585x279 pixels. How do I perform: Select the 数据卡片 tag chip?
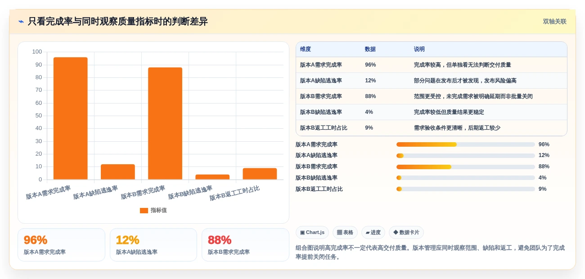(x=406, y=233)
